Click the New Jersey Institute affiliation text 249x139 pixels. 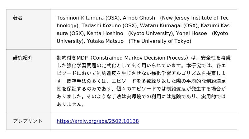pos(190,18)
